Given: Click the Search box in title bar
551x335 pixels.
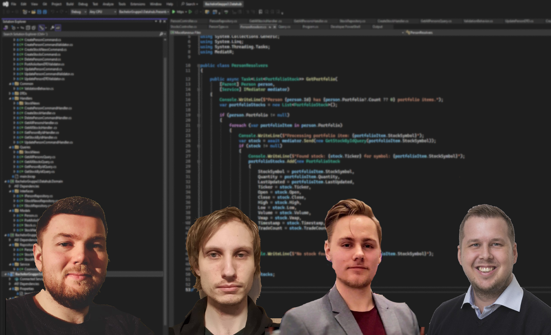Looking at the screenshot, I should (190, 4).
